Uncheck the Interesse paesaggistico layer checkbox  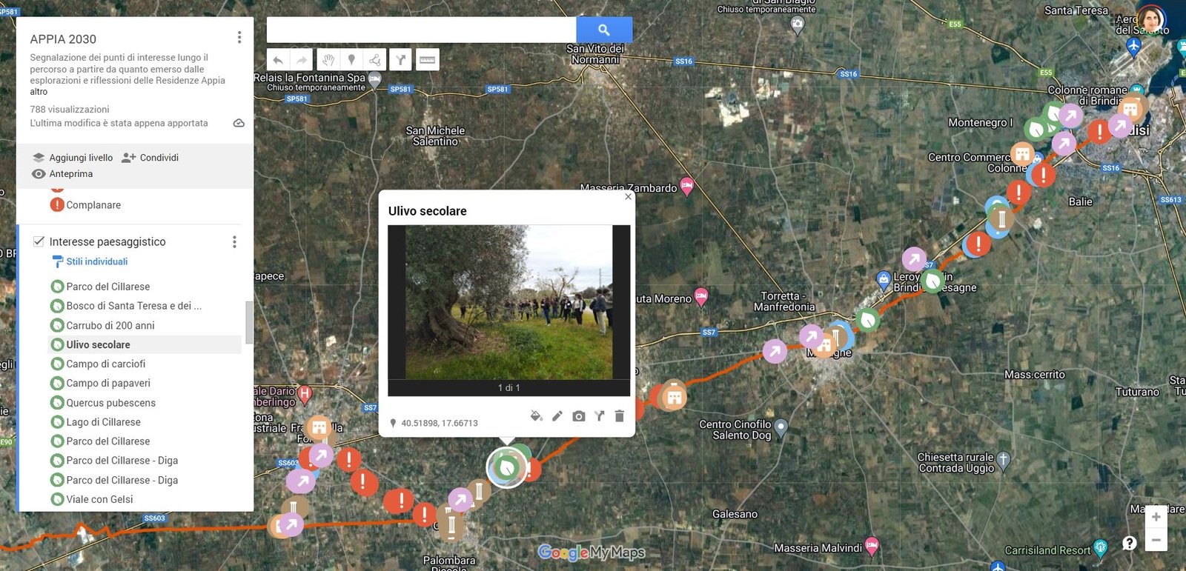(39, 241)
